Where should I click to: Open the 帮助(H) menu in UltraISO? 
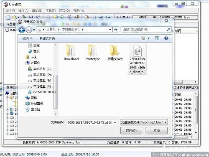79,10
